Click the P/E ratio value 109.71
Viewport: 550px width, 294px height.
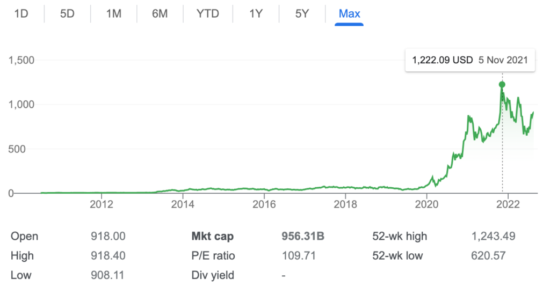tap(299, 256)
